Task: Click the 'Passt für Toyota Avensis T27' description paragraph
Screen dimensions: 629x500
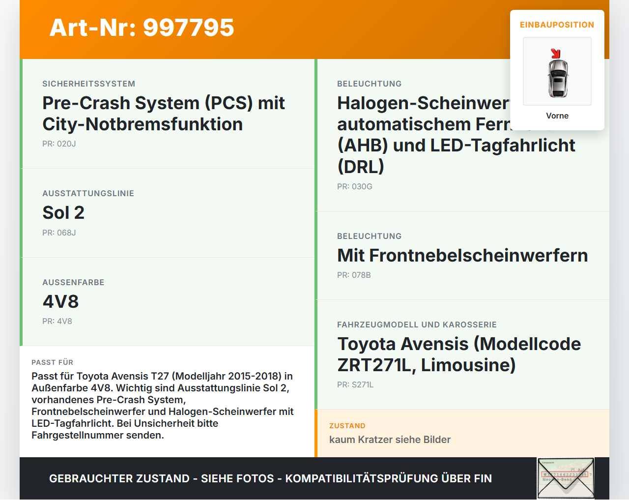Action: [163, 406]
